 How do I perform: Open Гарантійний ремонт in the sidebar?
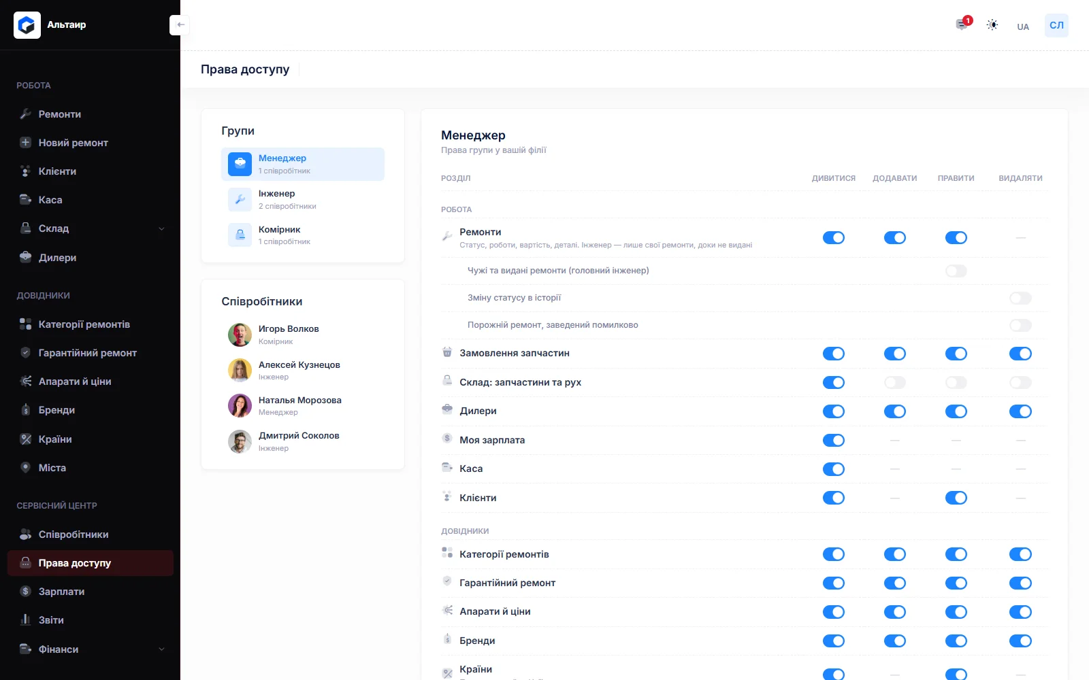[90, 353]
